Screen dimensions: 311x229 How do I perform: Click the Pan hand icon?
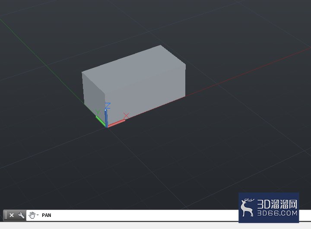pyautogui.click(x=32, y=215)
